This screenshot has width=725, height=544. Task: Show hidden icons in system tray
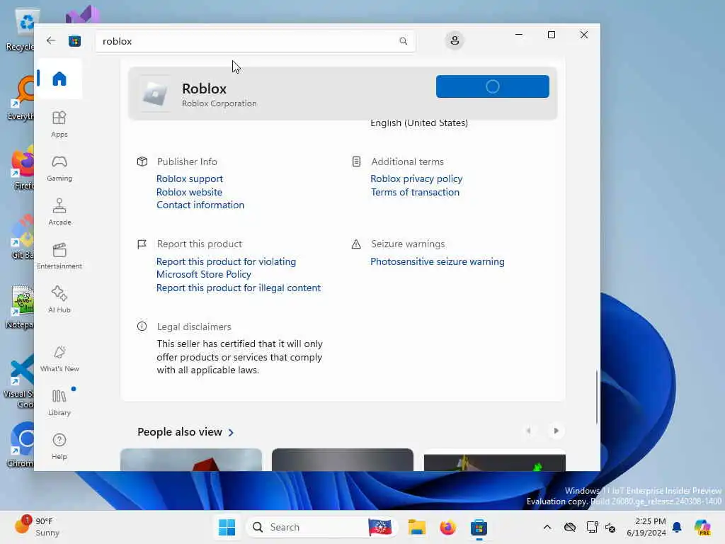click(x=547, y=527)
